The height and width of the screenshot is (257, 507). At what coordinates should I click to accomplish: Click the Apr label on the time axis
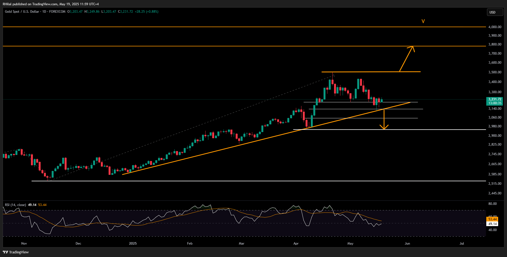(296, 243)
